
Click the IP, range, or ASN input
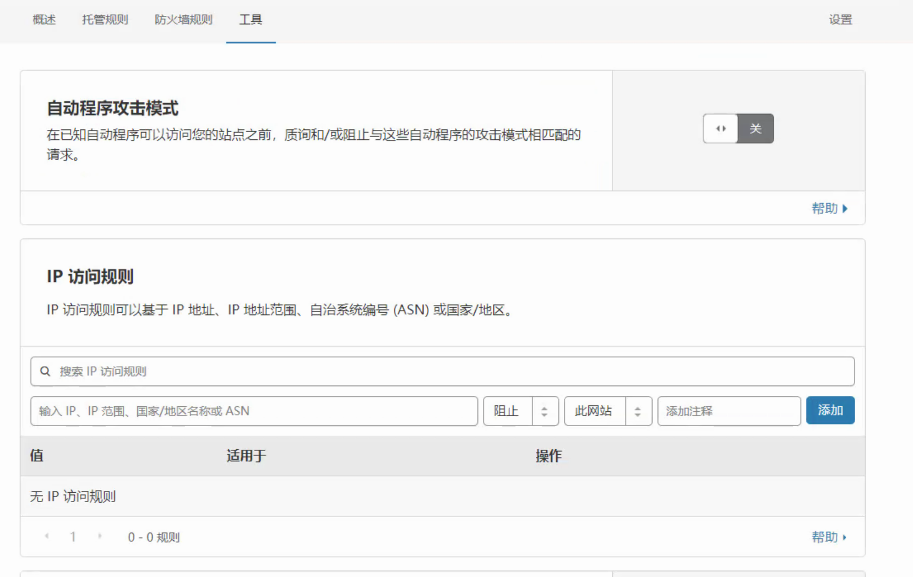[254, 411]
